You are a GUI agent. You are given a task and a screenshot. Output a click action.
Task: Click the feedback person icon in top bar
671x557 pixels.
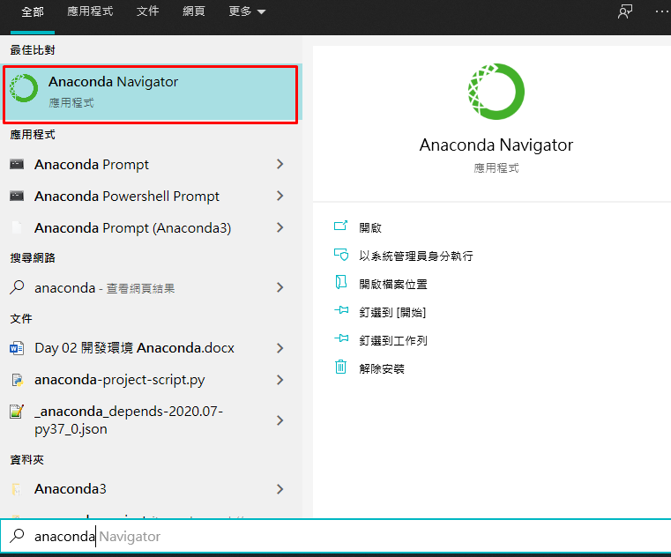(x=625, y=11)
